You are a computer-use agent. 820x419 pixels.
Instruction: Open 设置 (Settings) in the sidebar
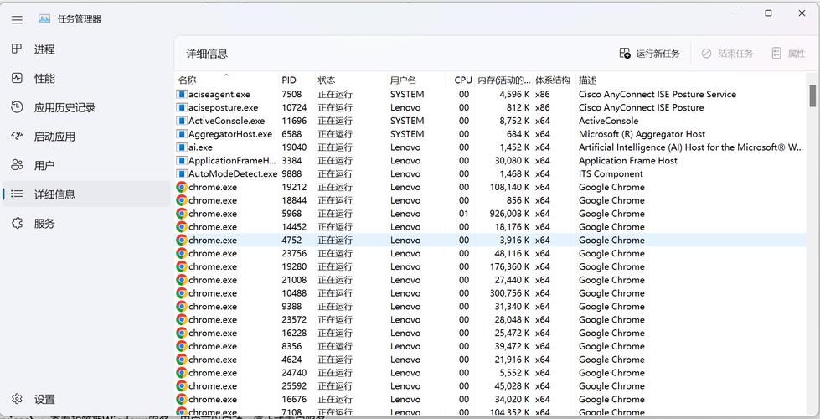coord(85,399)
